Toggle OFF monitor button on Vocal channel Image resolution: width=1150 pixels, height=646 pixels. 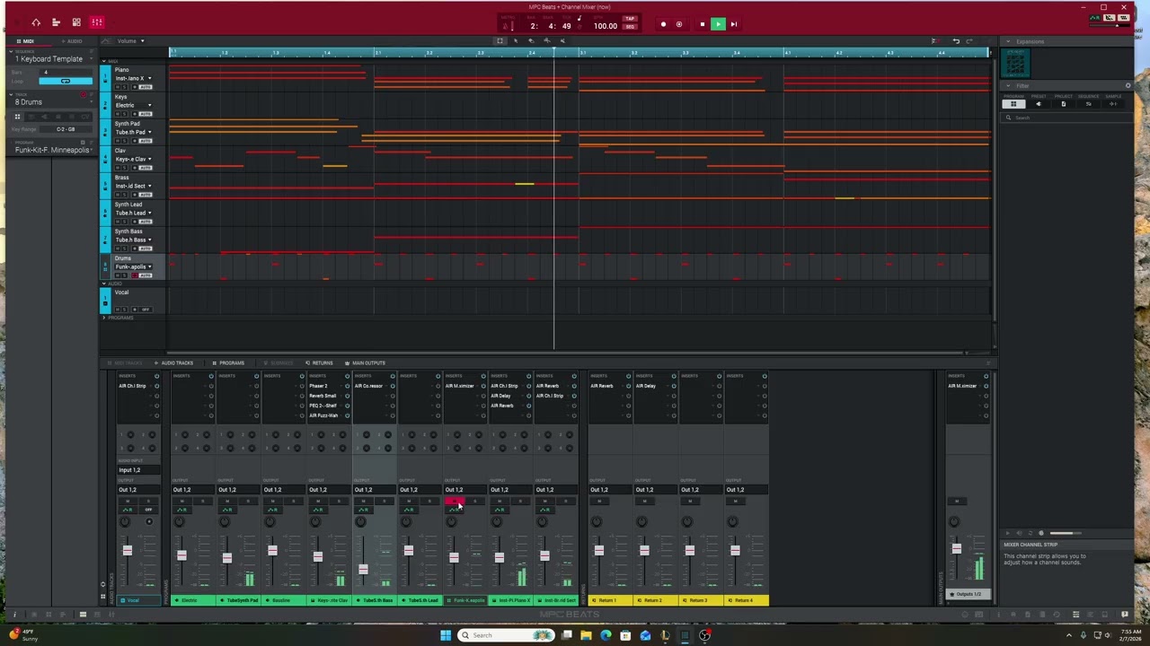coord(148,510)
